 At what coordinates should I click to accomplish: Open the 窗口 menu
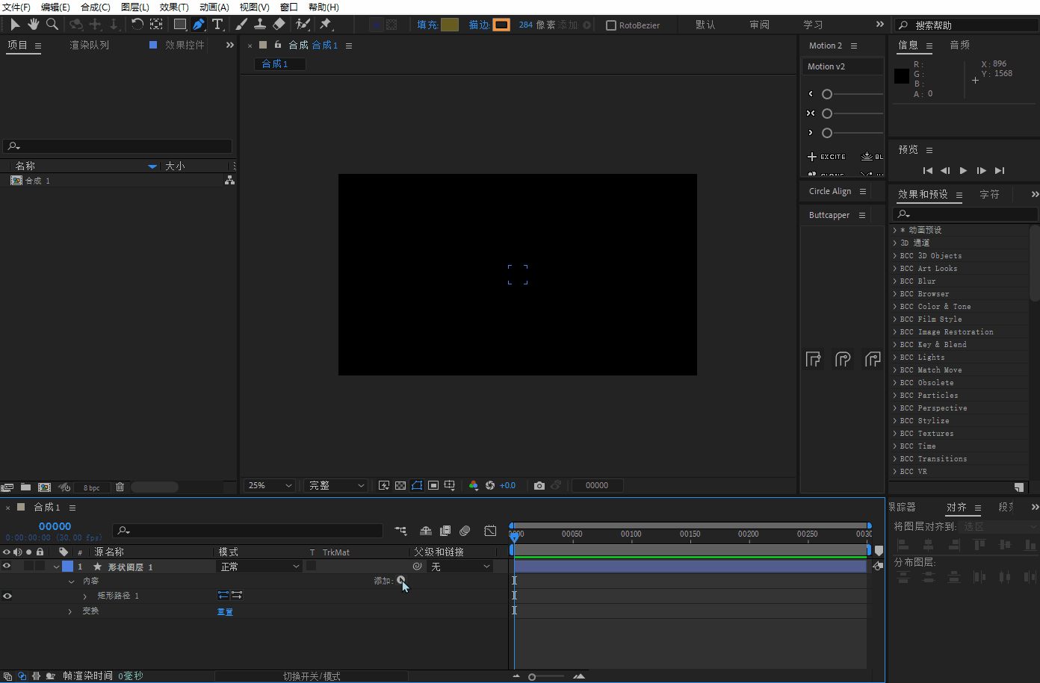click(x=289, y=7)
